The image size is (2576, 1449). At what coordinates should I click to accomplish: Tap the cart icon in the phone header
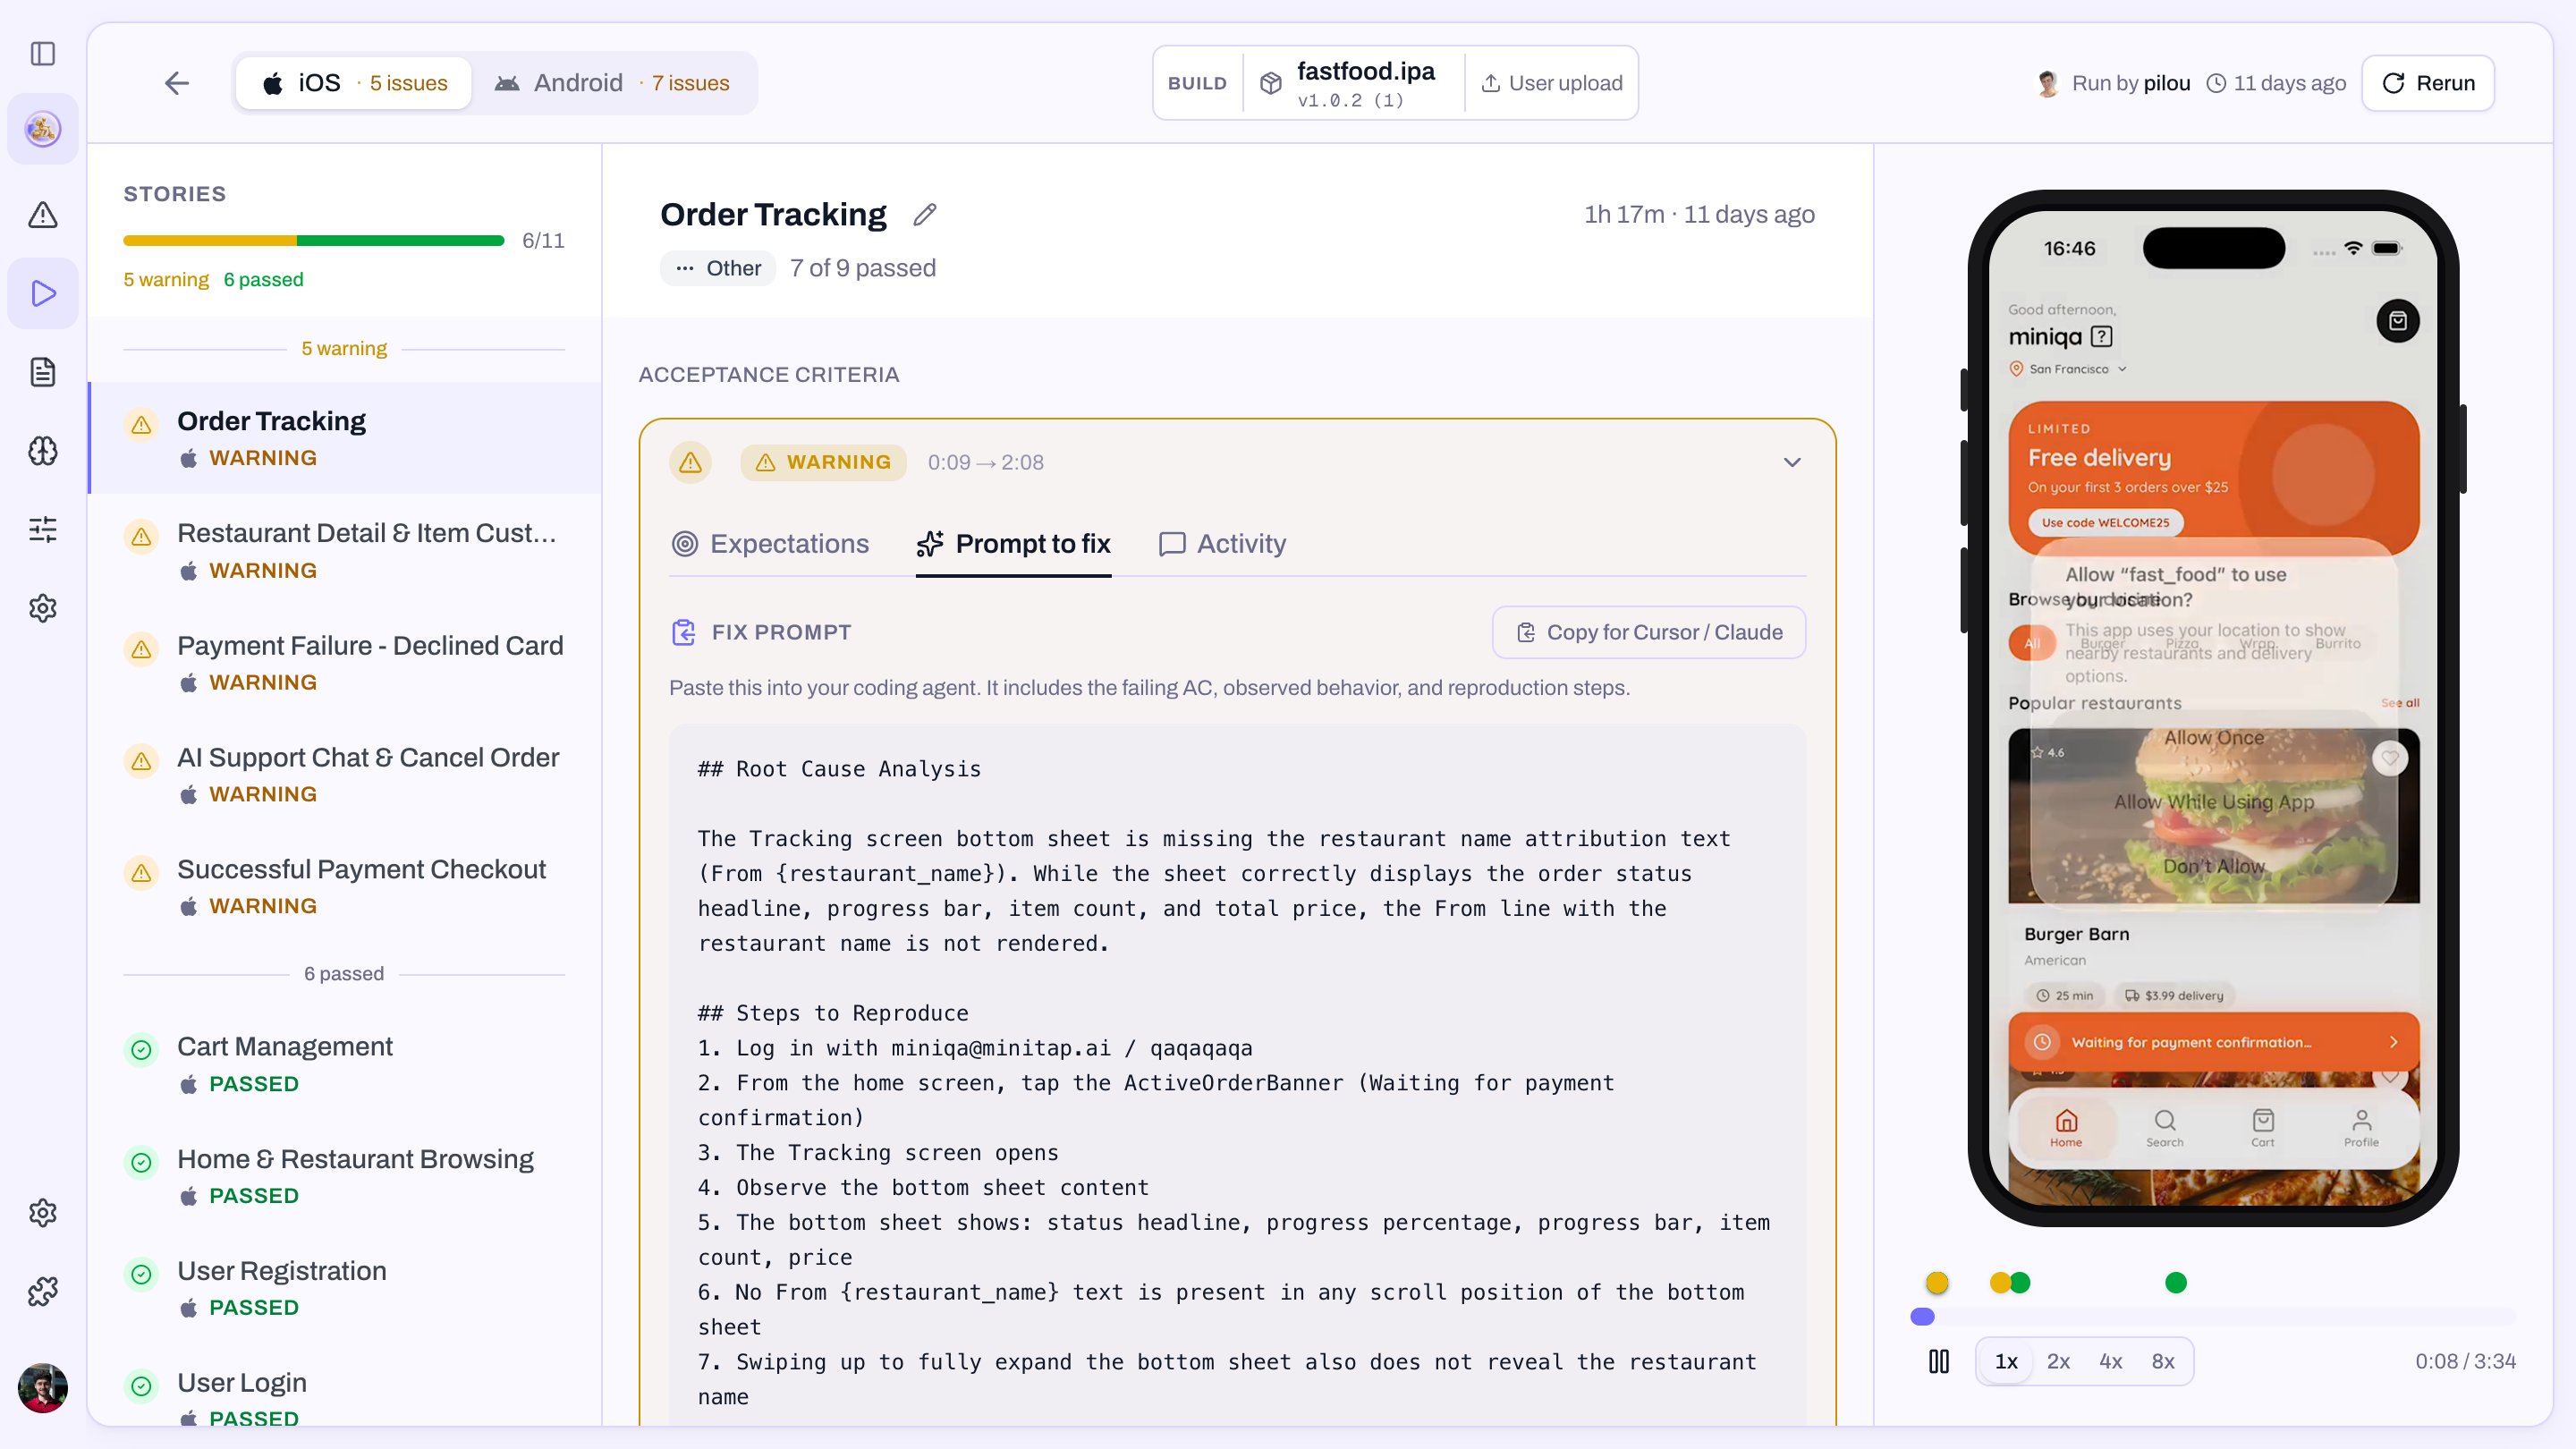pos(2397,321)
